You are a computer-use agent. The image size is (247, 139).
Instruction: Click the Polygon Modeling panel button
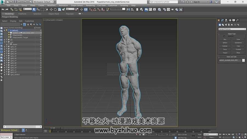pos(10,17)
